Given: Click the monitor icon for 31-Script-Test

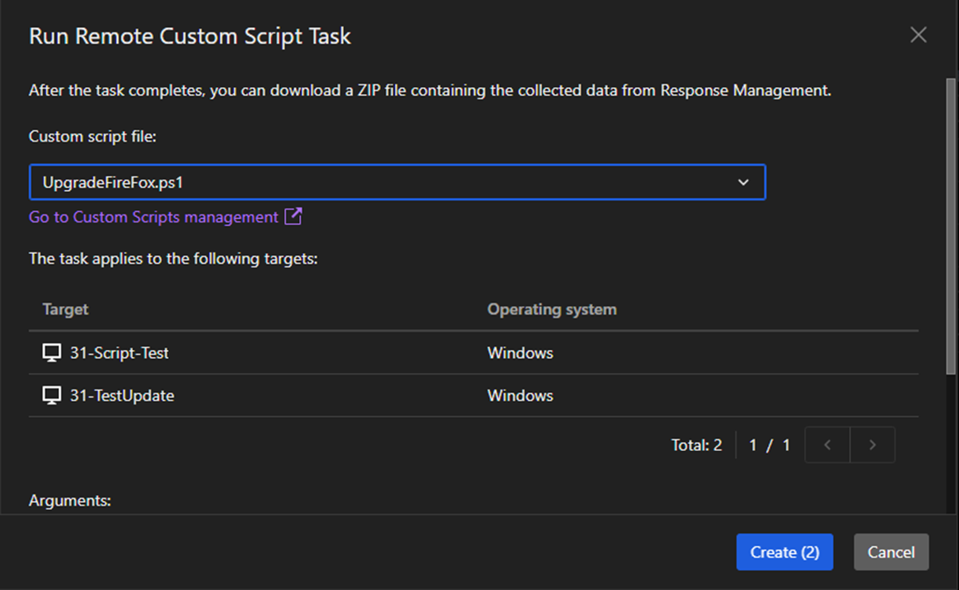Looking at the screenshot, I should [x=52, y=353].
